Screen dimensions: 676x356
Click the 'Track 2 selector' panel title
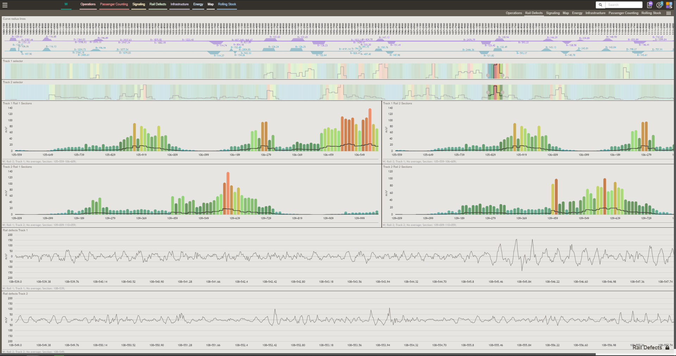point(13,82)
